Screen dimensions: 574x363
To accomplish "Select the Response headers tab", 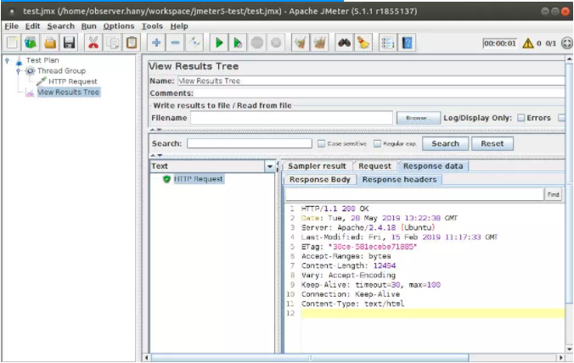I will point(399,180).
